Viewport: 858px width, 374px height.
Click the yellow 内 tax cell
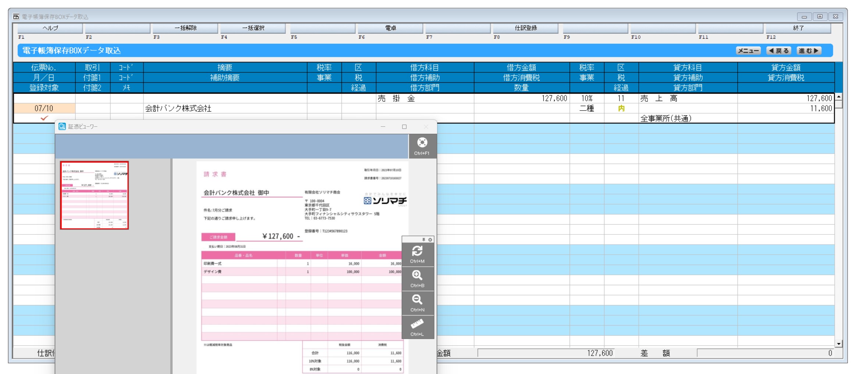[x=621, y=108]
